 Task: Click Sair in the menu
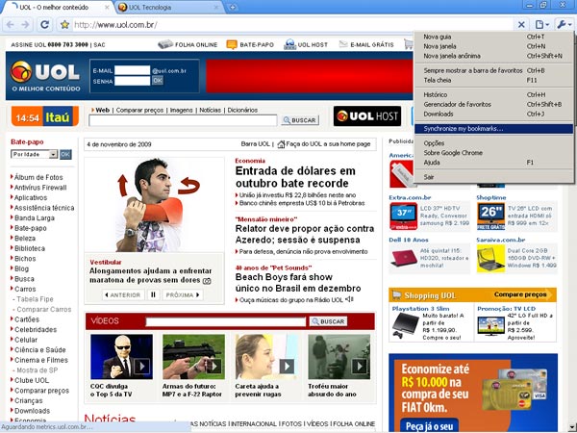493,177
